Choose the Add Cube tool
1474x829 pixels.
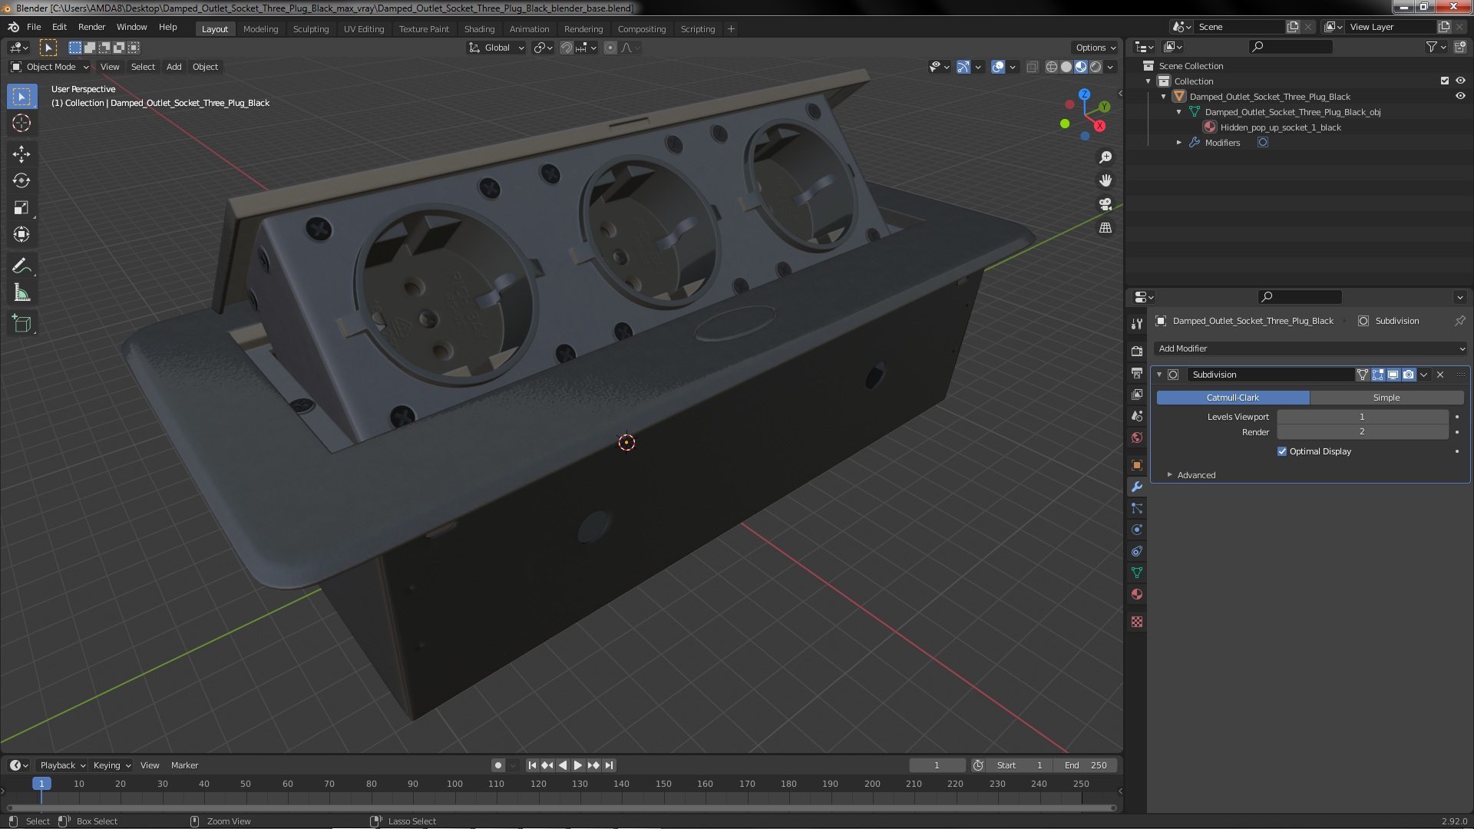21,323
